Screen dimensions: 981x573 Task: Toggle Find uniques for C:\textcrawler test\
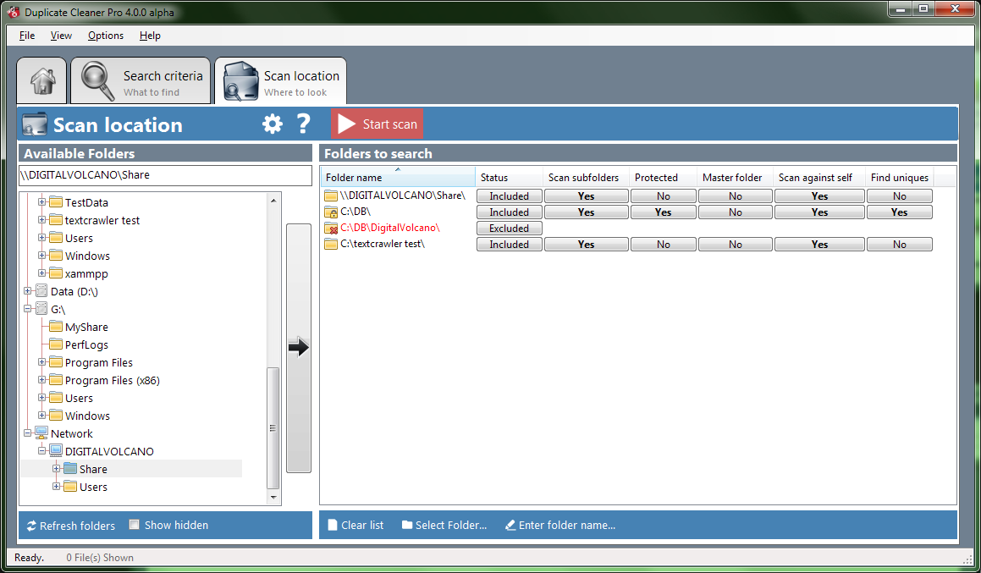(x=899, y=245)
